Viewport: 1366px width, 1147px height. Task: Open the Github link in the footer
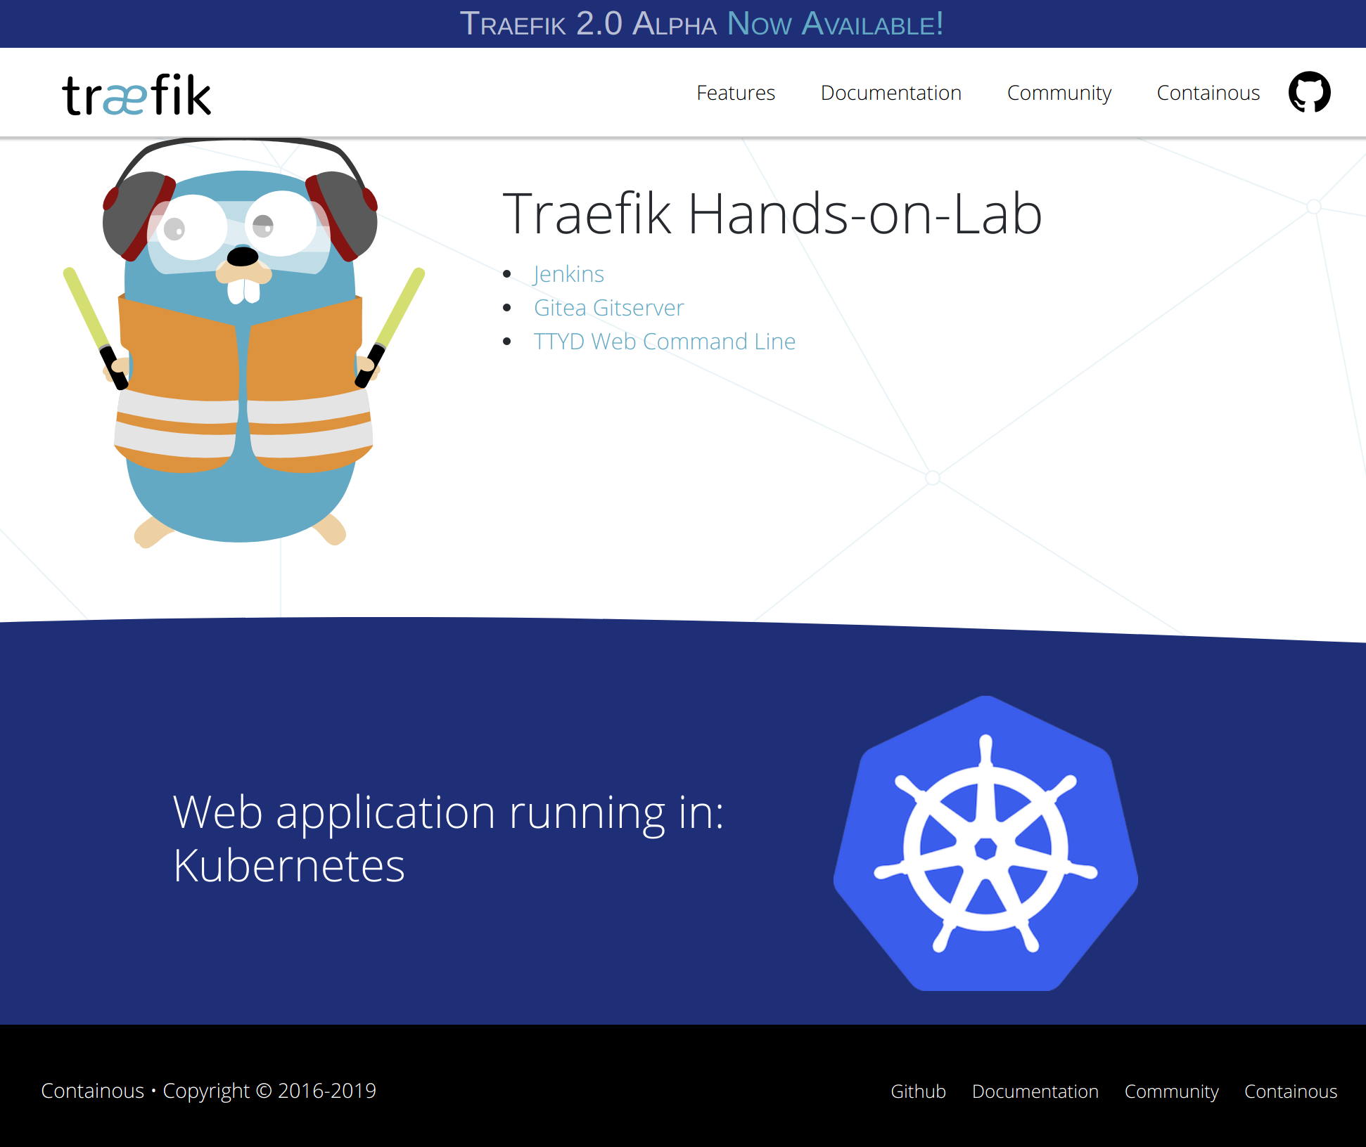pyautogui.click(x=919, y=1091)
